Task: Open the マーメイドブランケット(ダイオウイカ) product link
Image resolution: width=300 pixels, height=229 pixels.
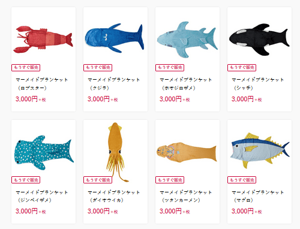Action: pyautogui.click(x=114, y=196)
